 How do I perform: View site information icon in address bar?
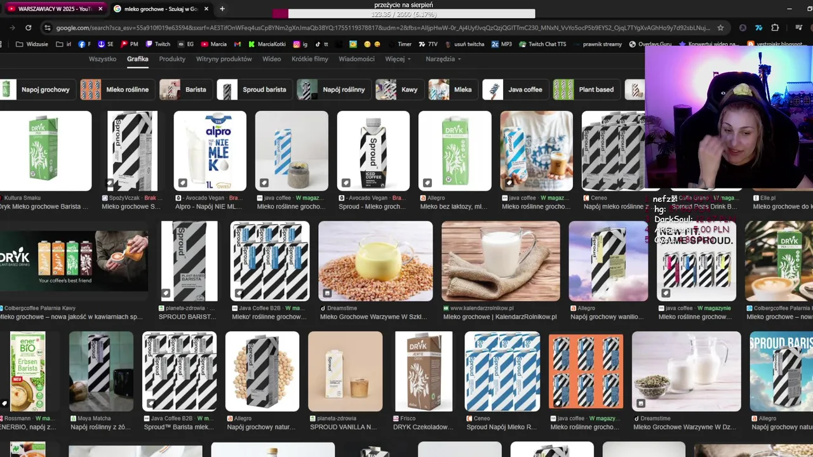(47, 28)
